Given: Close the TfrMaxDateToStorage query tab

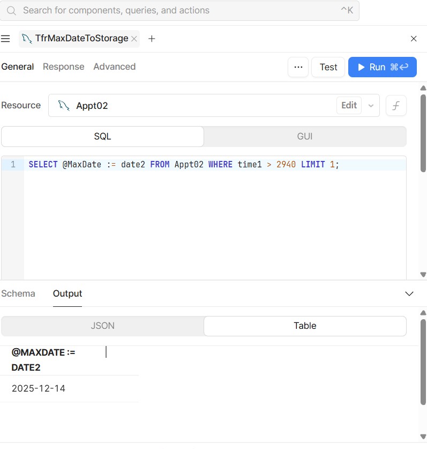Looking at the screenshot, I should tap(134, 39).
